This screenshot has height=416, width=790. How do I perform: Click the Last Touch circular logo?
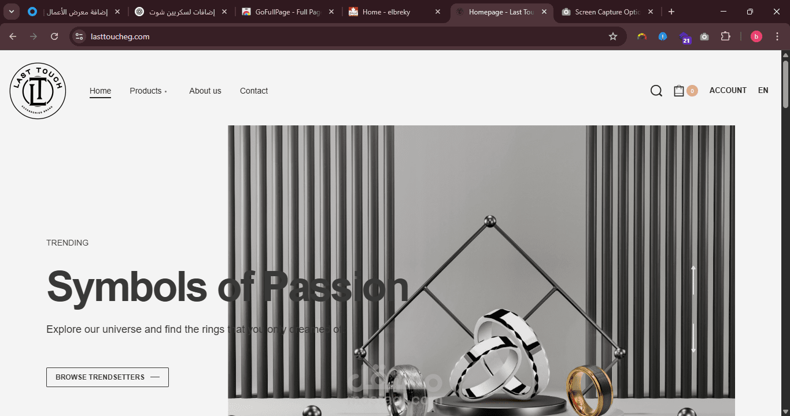tap(38, 91)
